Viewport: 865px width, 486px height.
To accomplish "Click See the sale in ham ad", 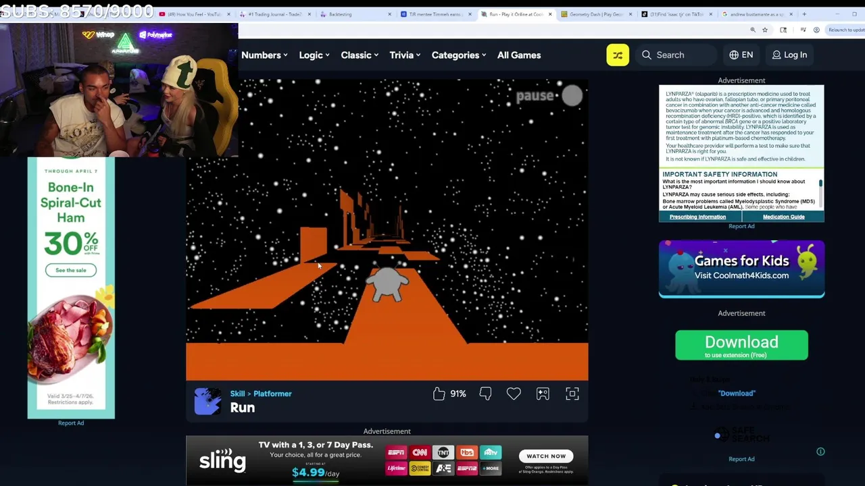I will (71, 270).
